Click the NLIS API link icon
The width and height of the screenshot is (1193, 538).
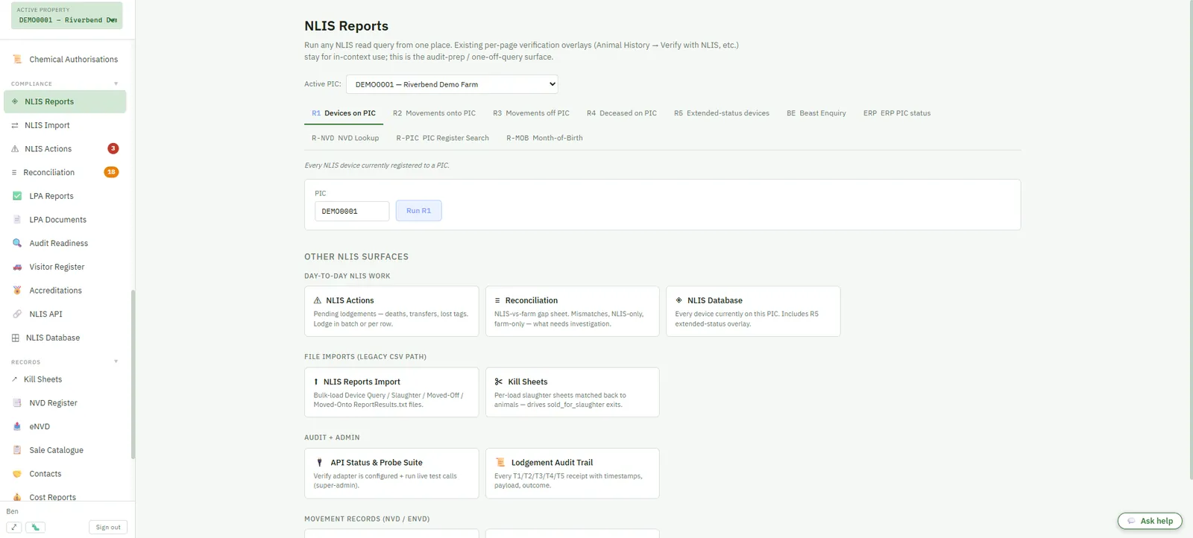(17, 314)
